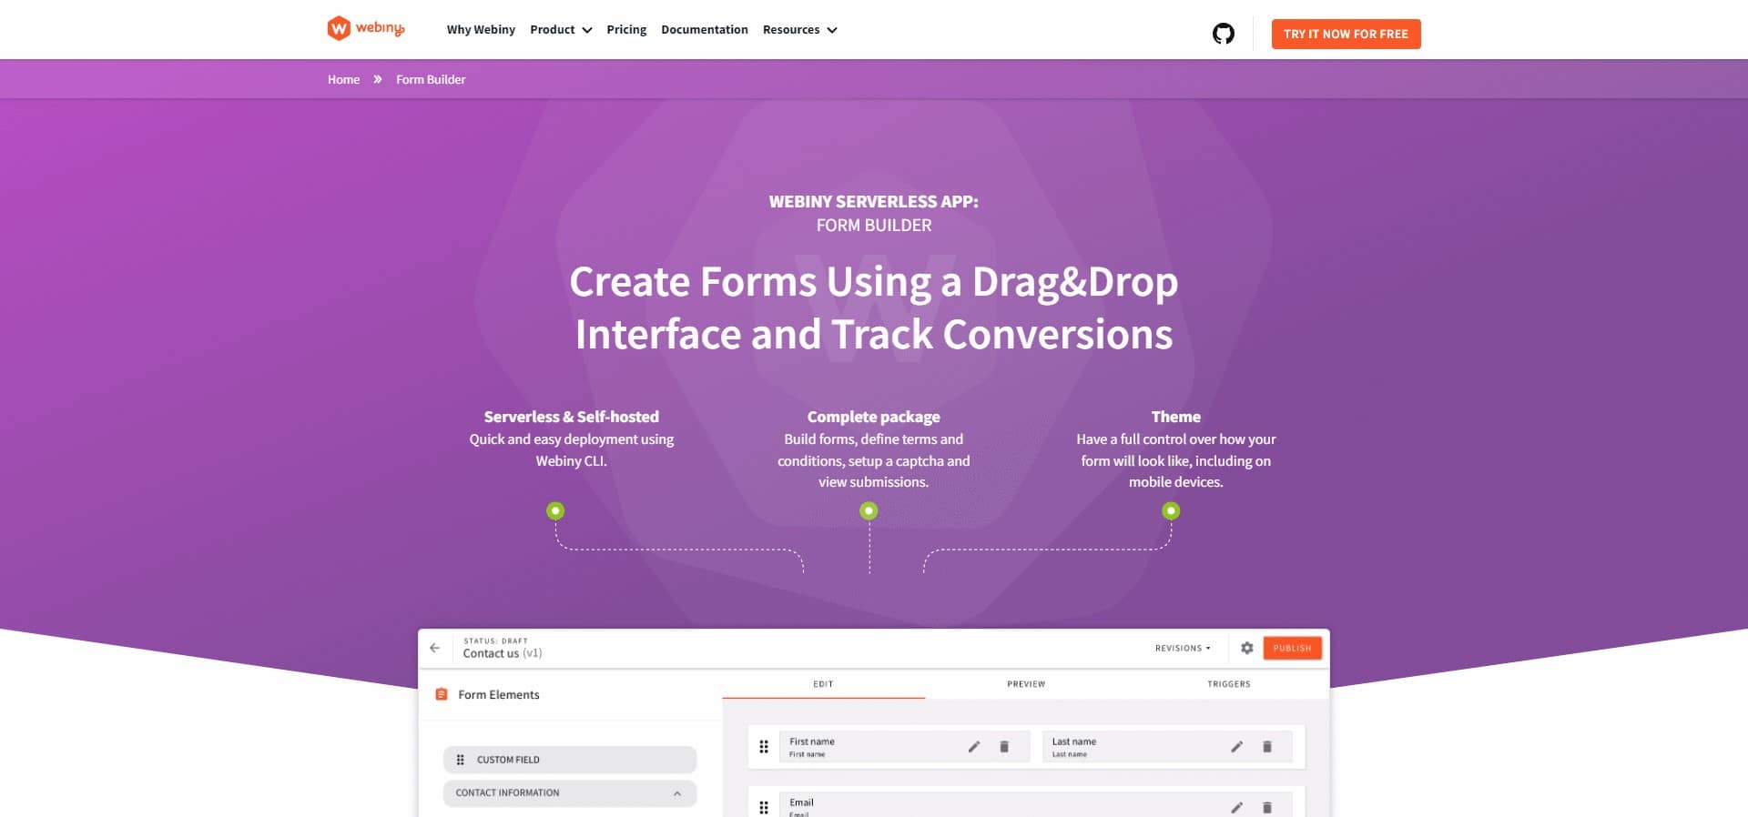The height and width of the screenshot is (817, 1748).
Task: Delete the Email field
Action: [1266, 807]
